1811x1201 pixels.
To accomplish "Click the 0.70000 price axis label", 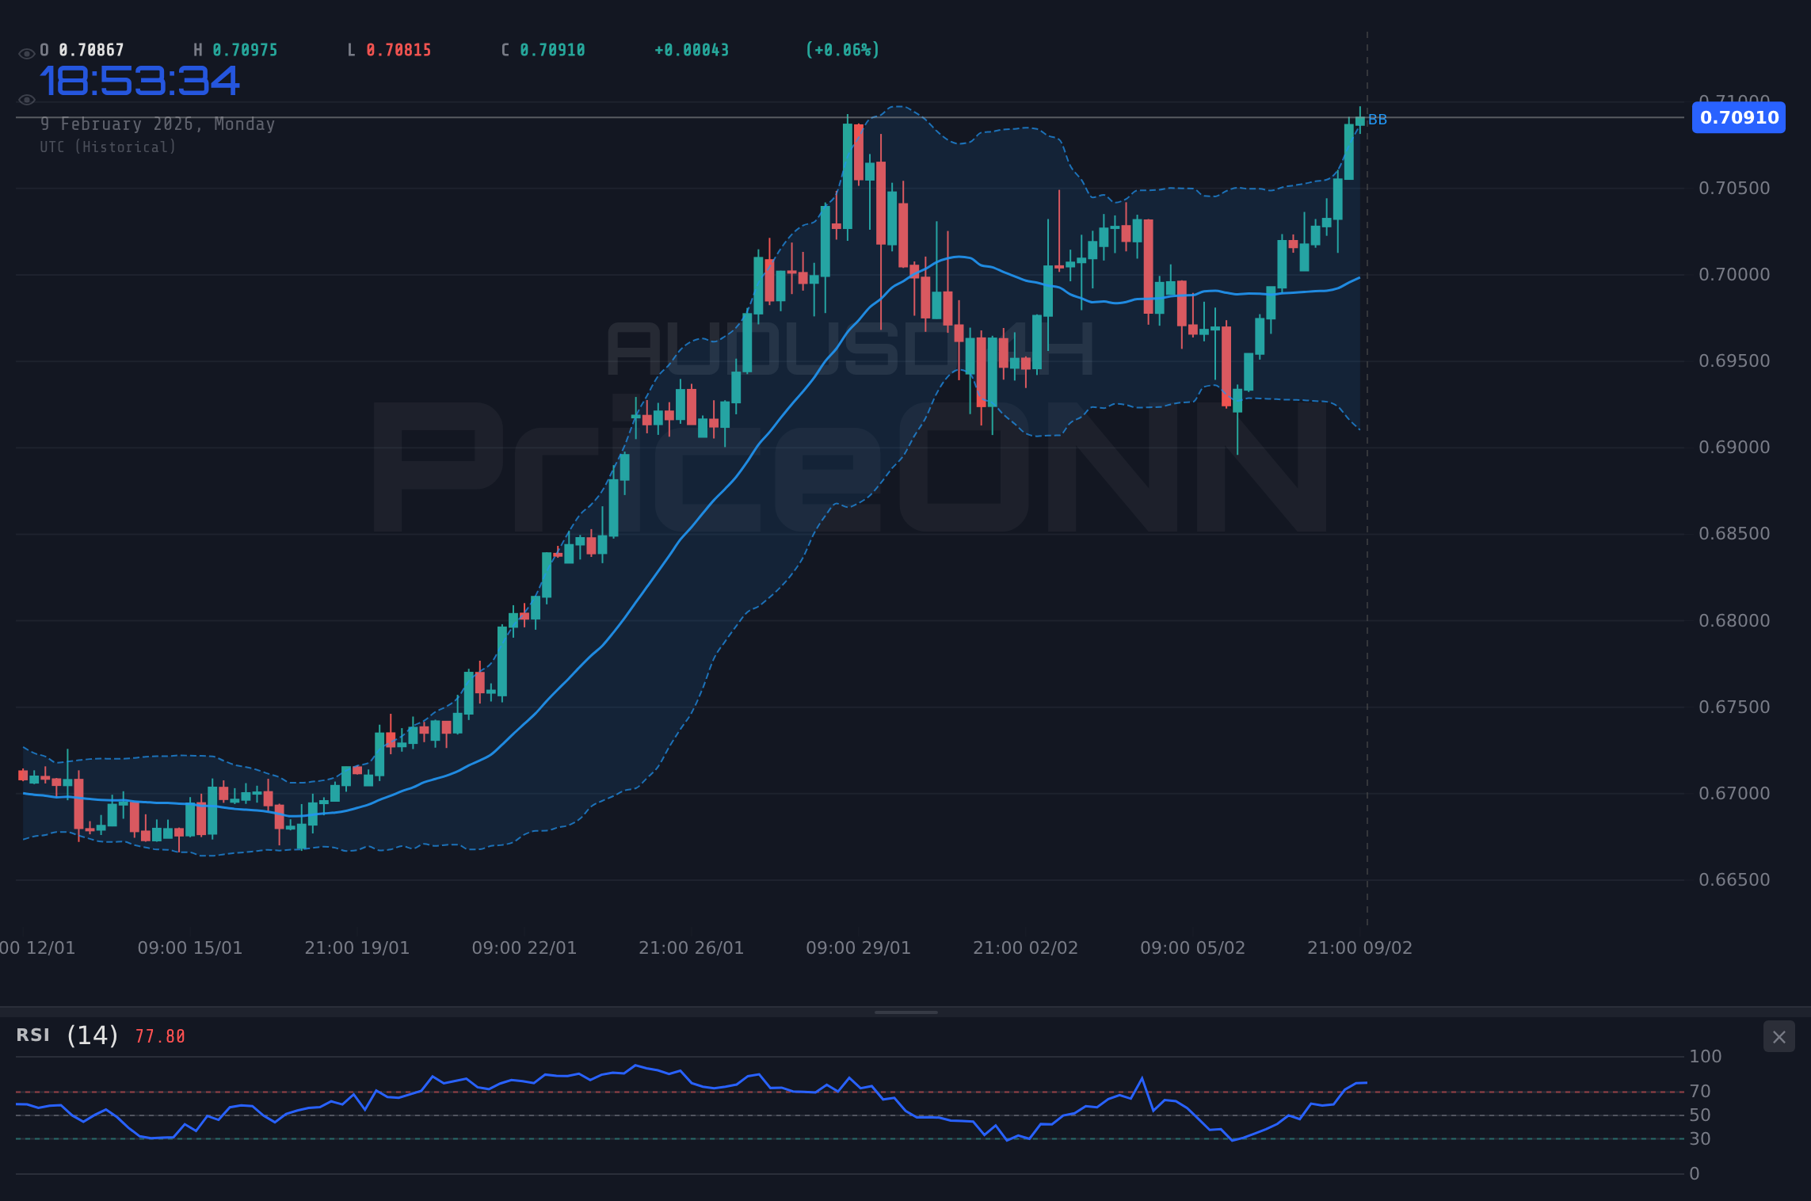I will tap(1734, 275).
